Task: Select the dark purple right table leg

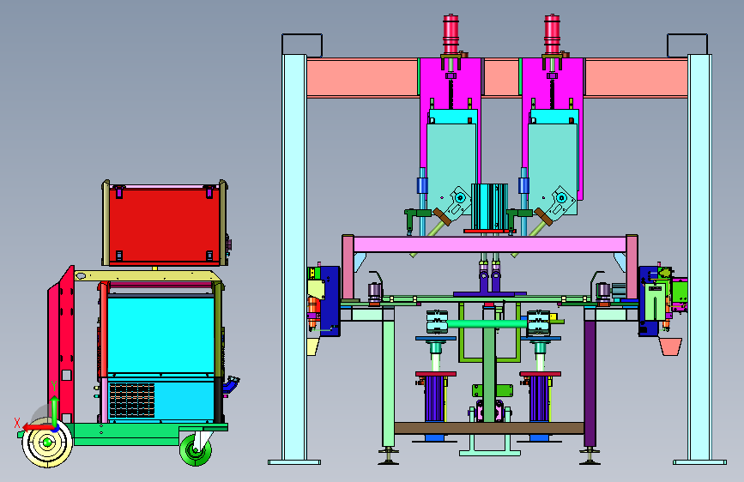Action: coord(590,383)
